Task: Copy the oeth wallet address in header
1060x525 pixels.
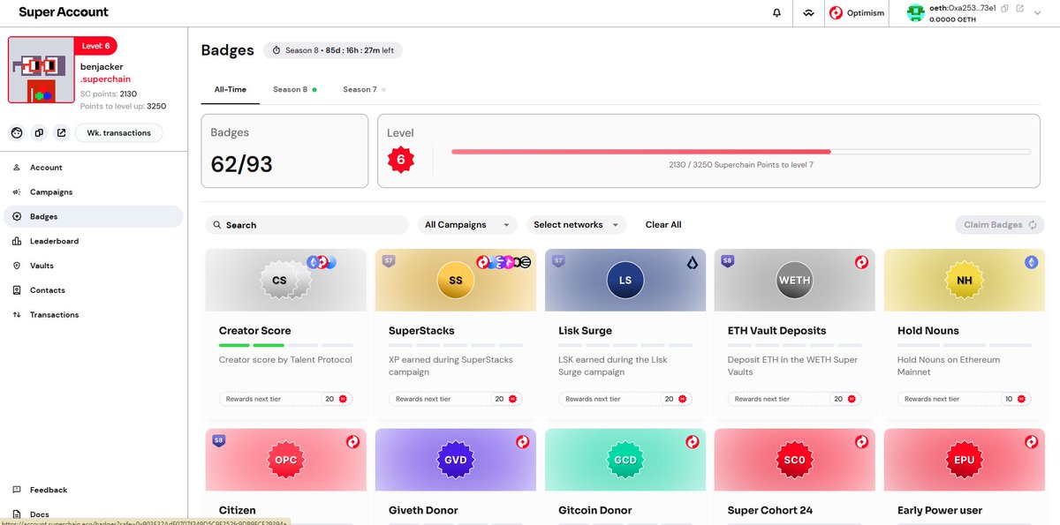Action: pyautogui.click(x=1005, y=8)
